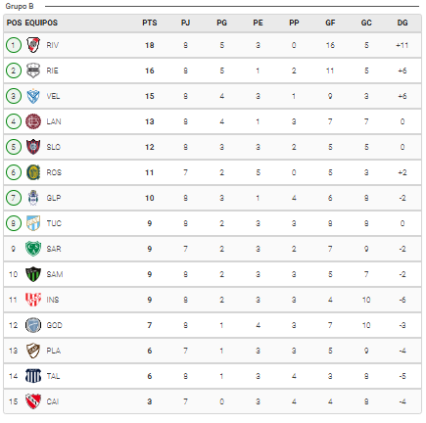Open the Lanús maroon crest

click(33, 121)
